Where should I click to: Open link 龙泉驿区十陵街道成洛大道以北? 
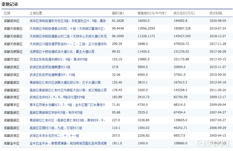(62, 52)
